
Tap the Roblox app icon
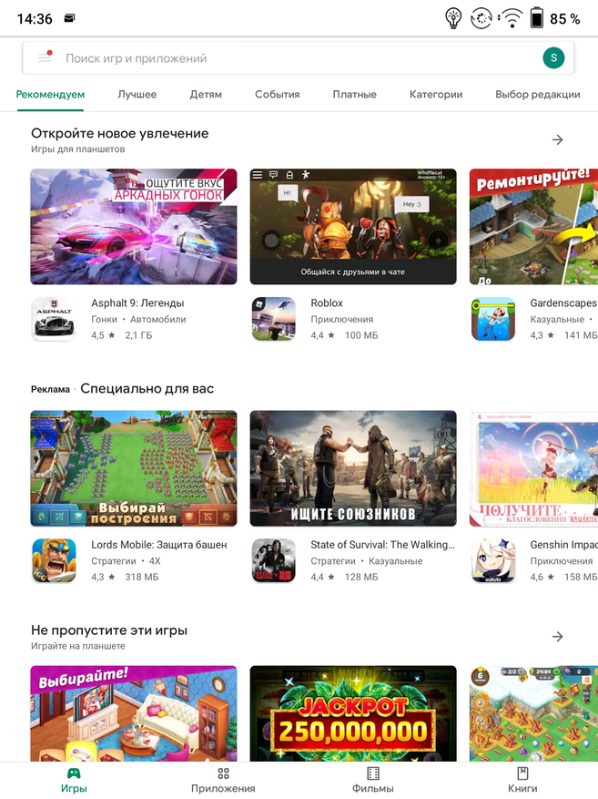click(273, 319)
